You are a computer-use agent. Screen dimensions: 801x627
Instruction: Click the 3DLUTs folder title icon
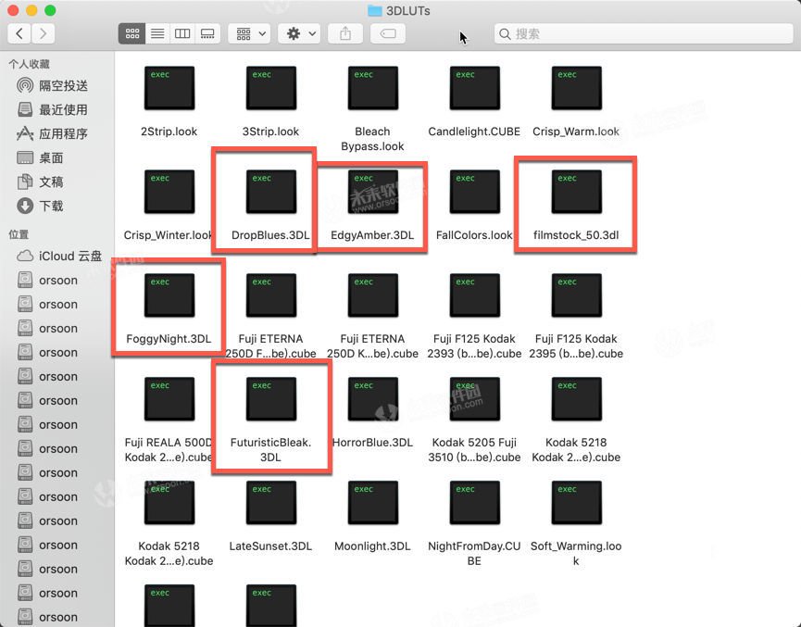375,11
